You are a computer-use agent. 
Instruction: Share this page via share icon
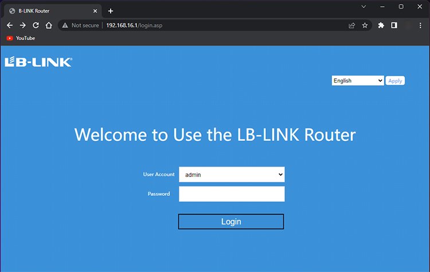(x=352, y=25)
